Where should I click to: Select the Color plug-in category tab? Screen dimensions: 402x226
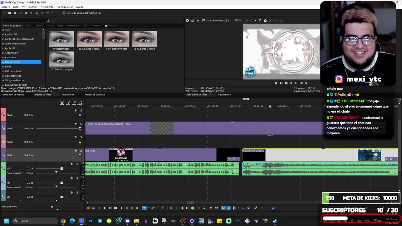tap(51, 25)
